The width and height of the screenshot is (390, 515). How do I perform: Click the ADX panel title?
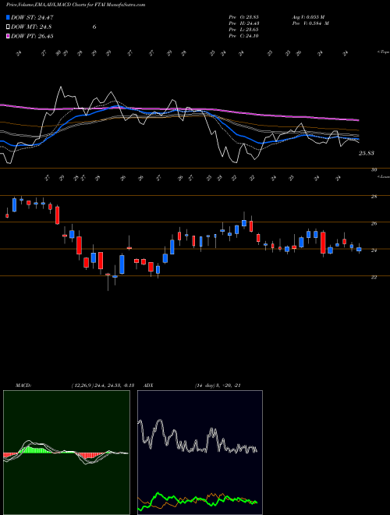149,385
